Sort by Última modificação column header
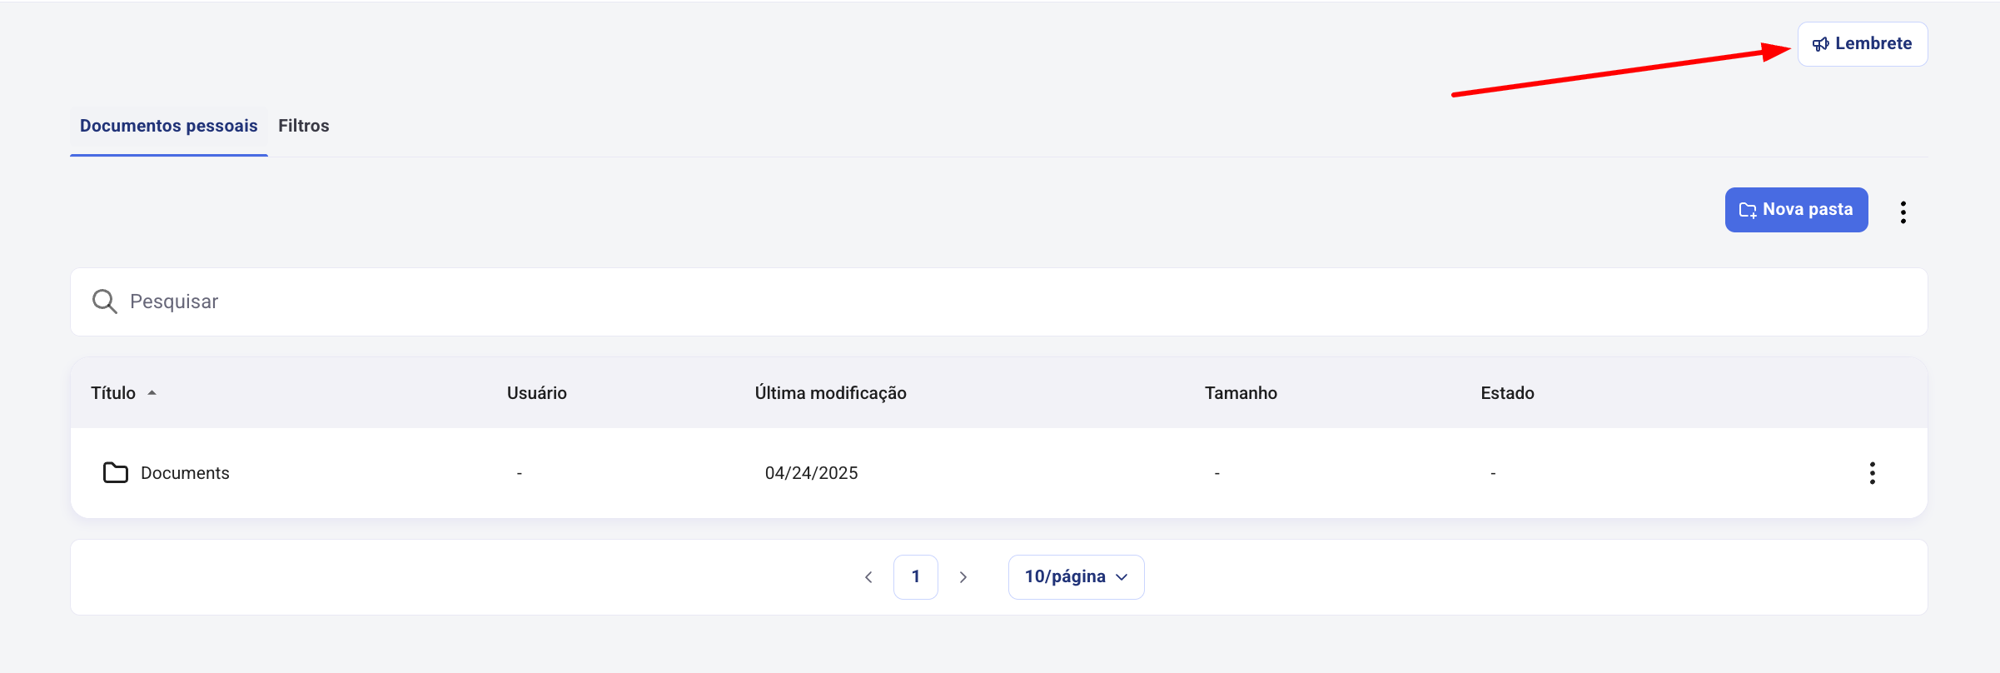The height and width of the screenshot is (673, 2000). (830, 393)
